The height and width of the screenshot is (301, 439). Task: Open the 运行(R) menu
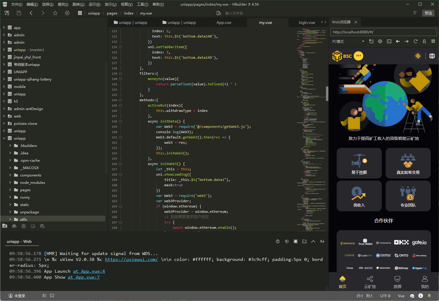[x=94, y=4]
